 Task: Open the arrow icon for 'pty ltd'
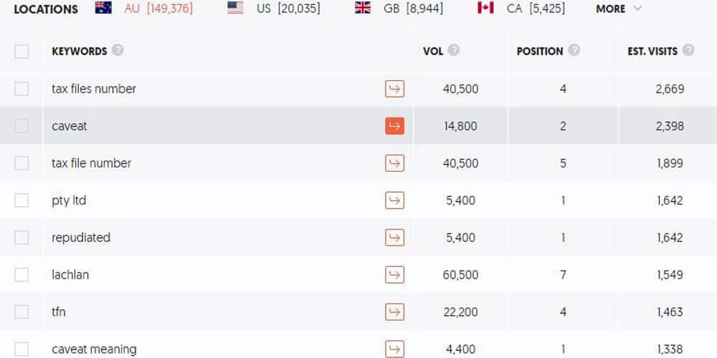coord(394,200)
